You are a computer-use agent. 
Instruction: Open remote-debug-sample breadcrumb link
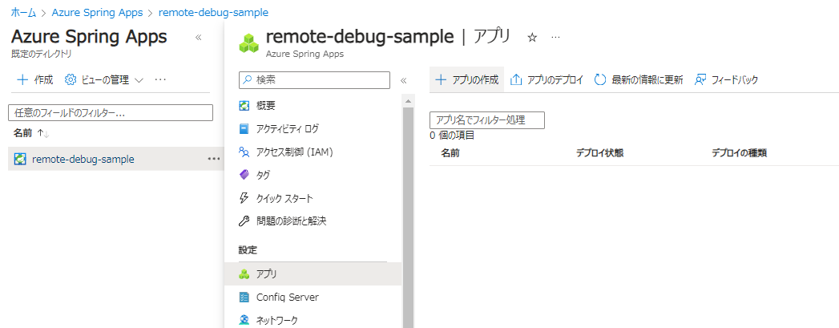[213, 12]
